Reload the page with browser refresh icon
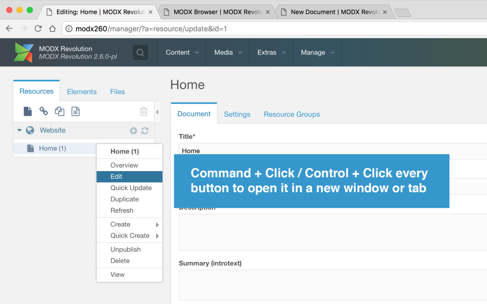Viewport: 487px width, 304px height. click(38, 28)
